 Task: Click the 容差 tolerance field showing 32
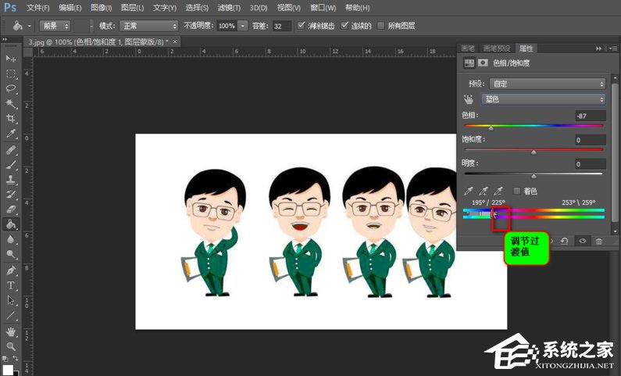282,26
